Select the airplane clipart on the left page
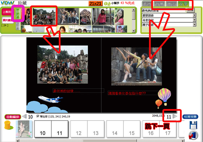Image resolution: width=203 pixels, height=142 pixels. point(50,99)
